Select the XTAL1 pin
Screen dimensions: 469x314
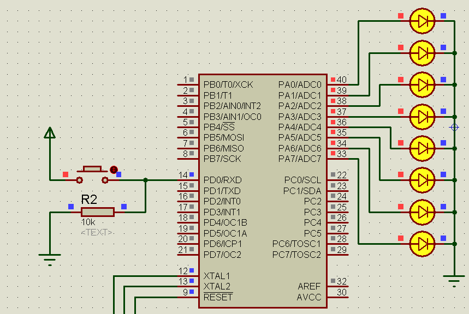pyautogui.click(x=217, y=276)
